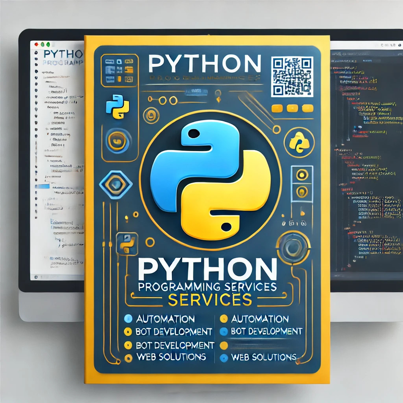Click the Automation item in the right column

pos(259,319)
